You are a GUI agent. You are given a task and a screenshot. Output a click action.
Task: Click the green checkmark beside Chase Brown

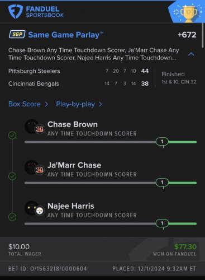coord(12,136)
